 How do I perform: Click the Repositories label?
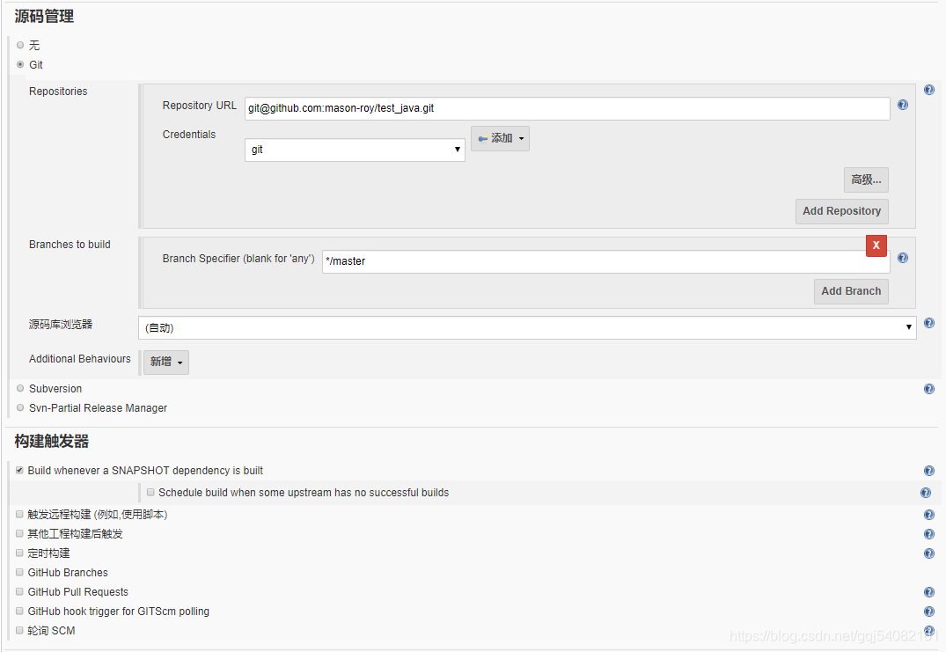point(58,92)
